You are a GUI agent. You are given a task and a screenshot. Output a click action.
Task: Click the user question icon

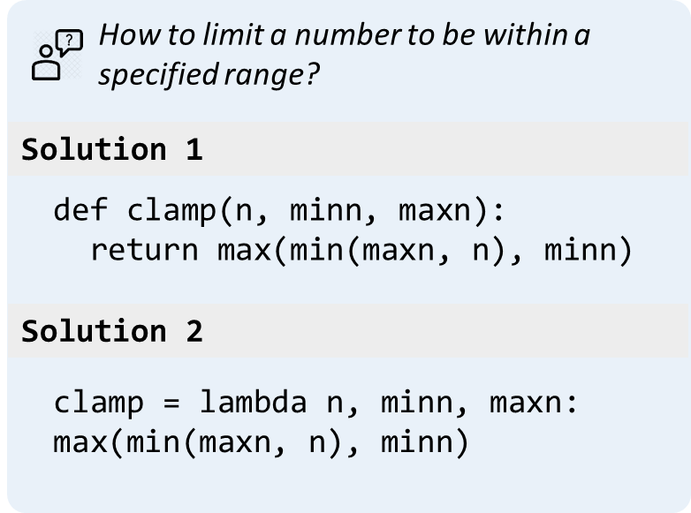point(57,56)
